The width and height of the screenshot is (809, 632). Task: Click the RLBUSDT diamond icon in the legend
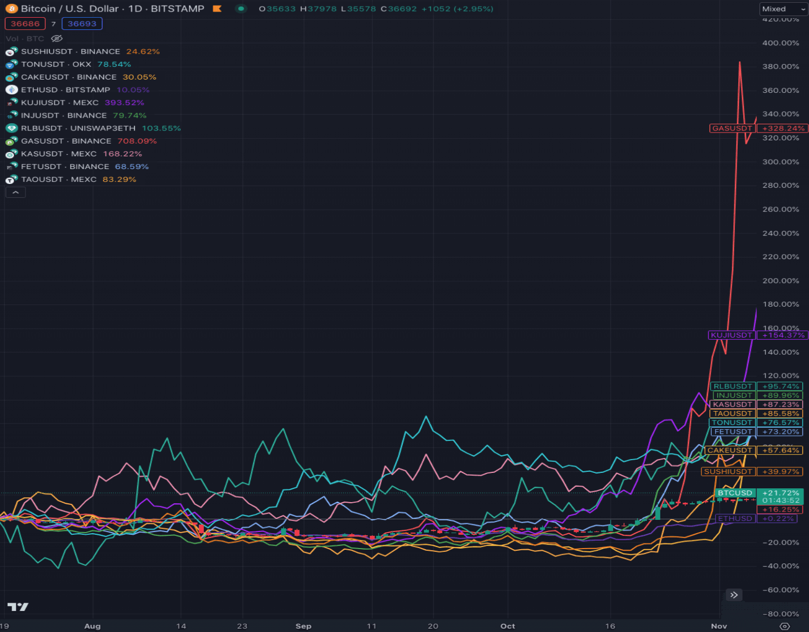coord(11,128)
